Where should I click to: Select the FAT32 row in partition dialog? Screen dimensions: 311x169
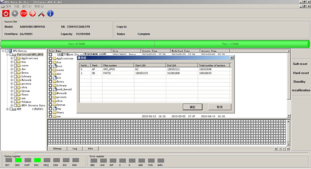tap(155, 73)
